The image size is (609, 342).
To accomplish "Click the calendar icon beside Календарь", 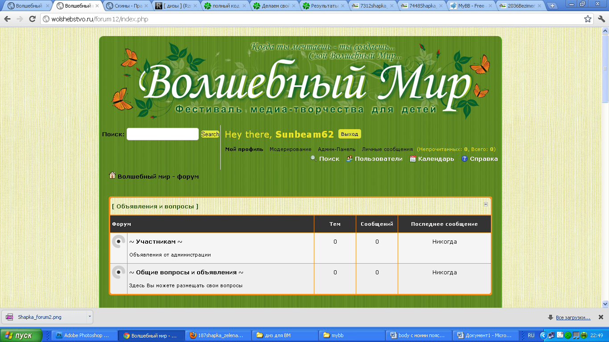I will 413,159.
